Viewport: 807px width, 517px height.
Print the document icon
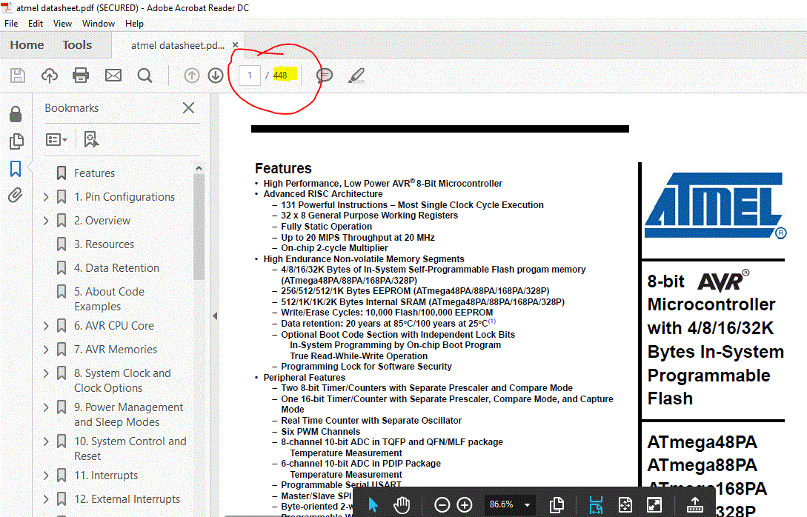tap(81, 76)
